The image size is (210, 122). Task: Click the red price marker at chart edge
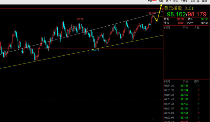pyautogui.click(x=162, y=9)
